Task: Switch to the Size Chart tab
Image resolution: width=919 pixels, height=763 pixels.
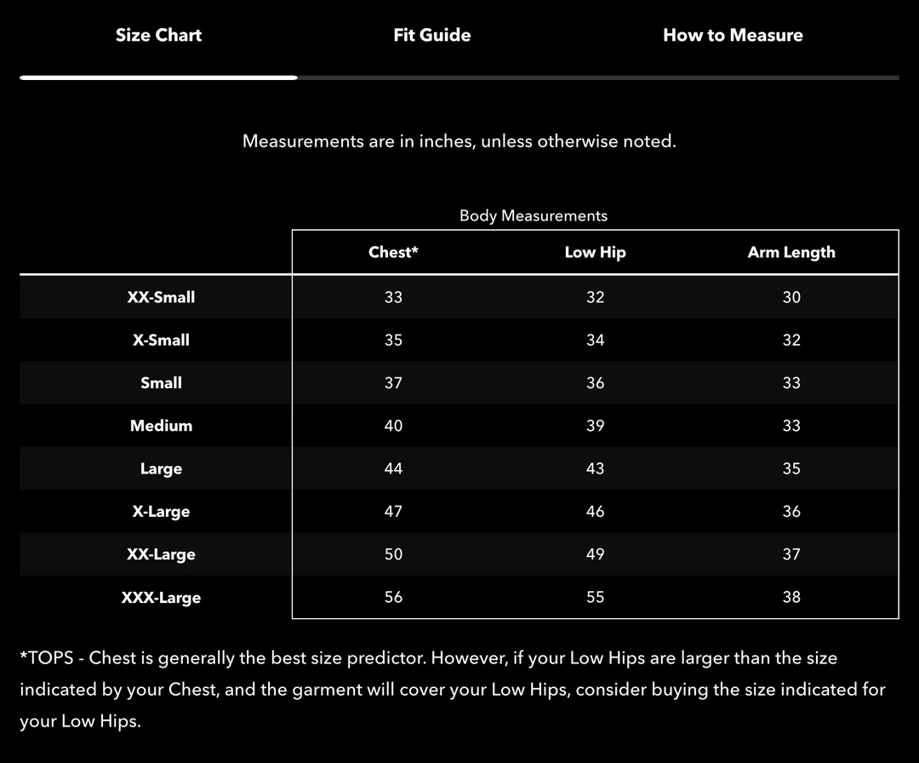Action: coord(158,35)
